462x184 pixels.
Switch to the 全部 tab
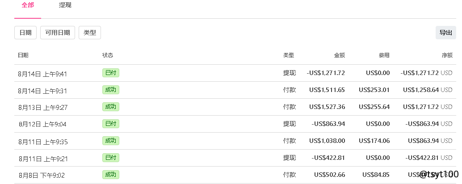coord(28,5)
